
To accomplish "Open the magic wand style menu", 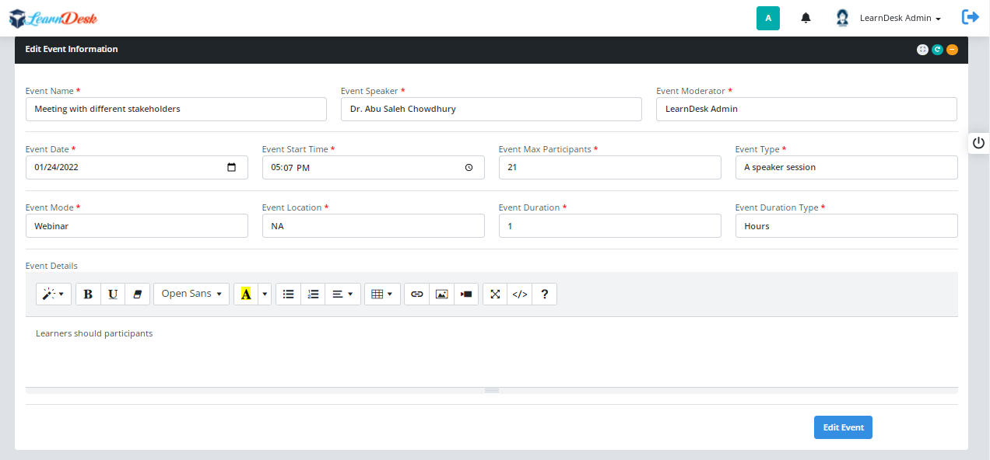I will click(54, 294).
